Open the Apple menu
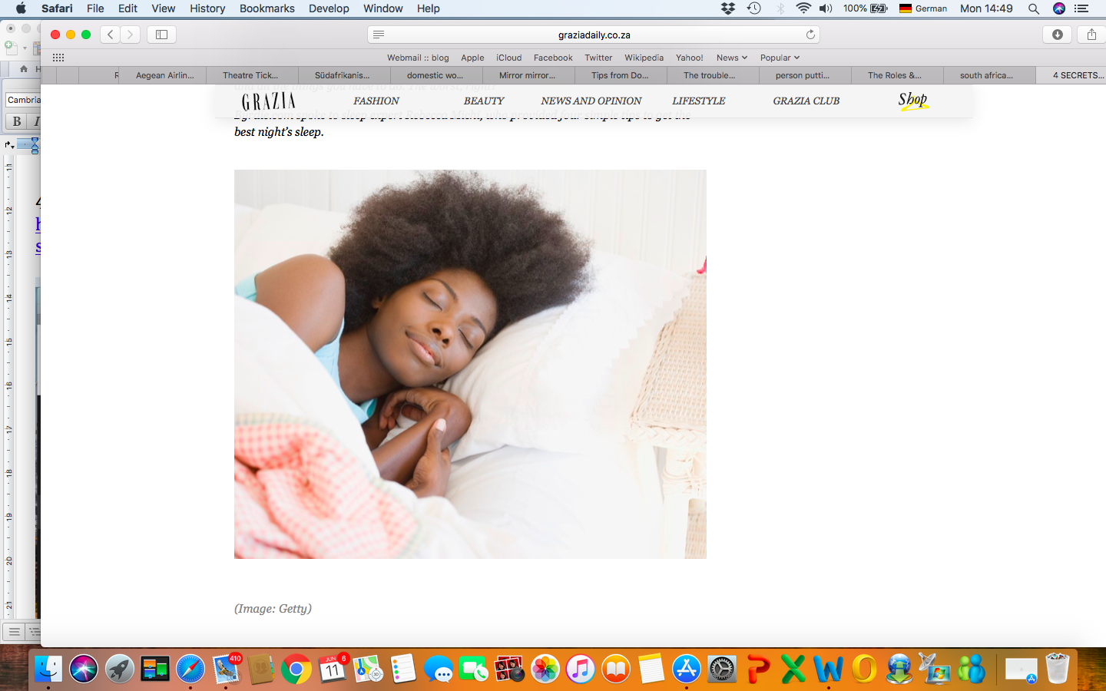 (x=21, y=8)
